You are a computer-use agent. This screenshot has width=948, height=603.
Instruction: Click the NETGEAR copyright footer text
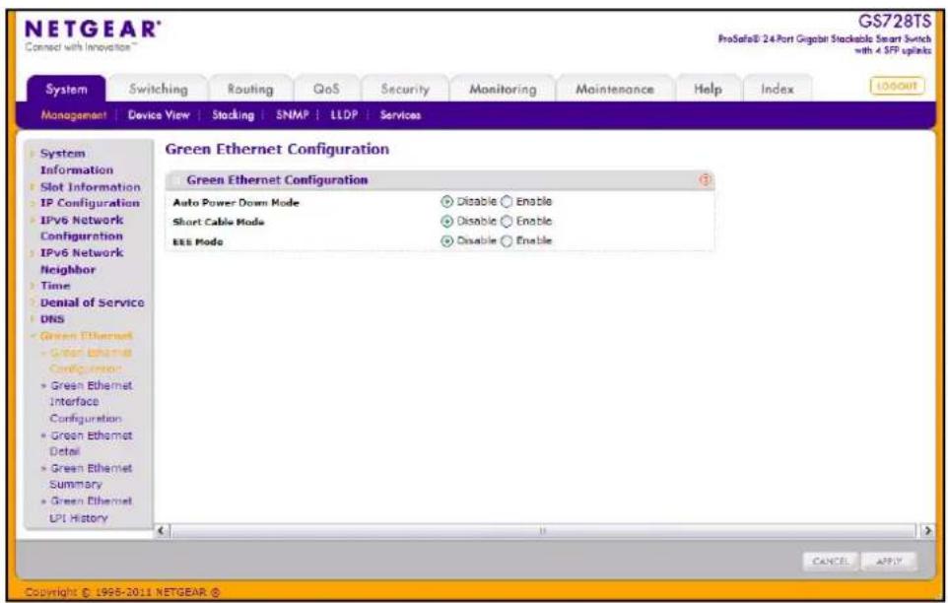(123, 592)
